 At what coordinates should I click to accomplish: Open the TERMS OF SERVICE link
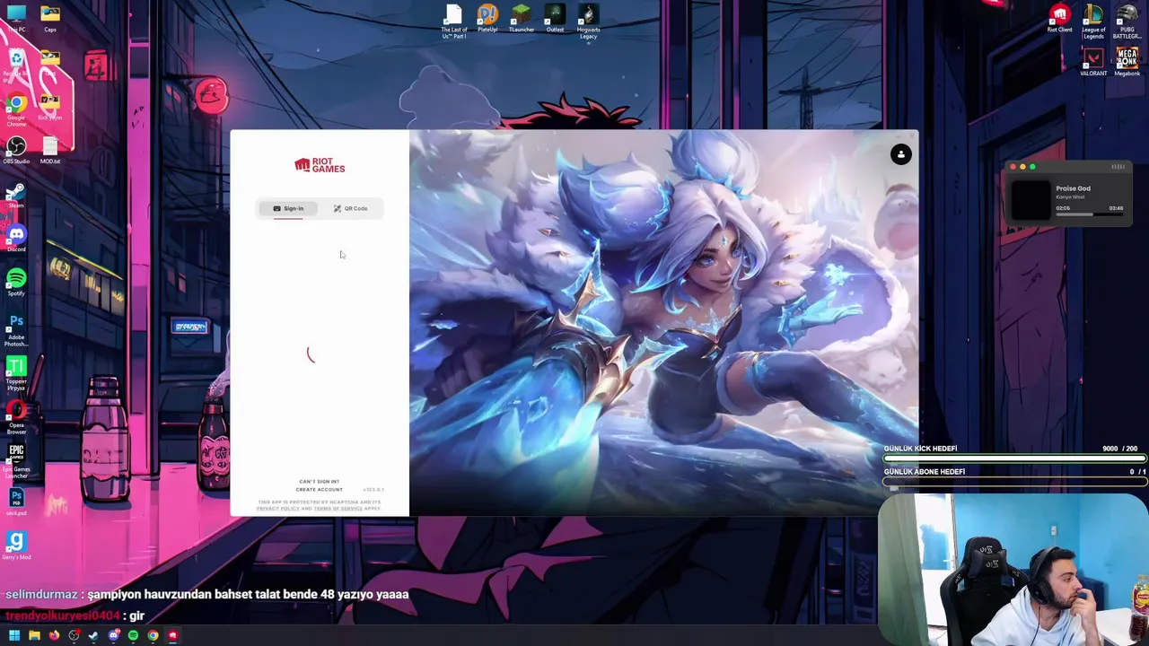(x=338, y=509)
